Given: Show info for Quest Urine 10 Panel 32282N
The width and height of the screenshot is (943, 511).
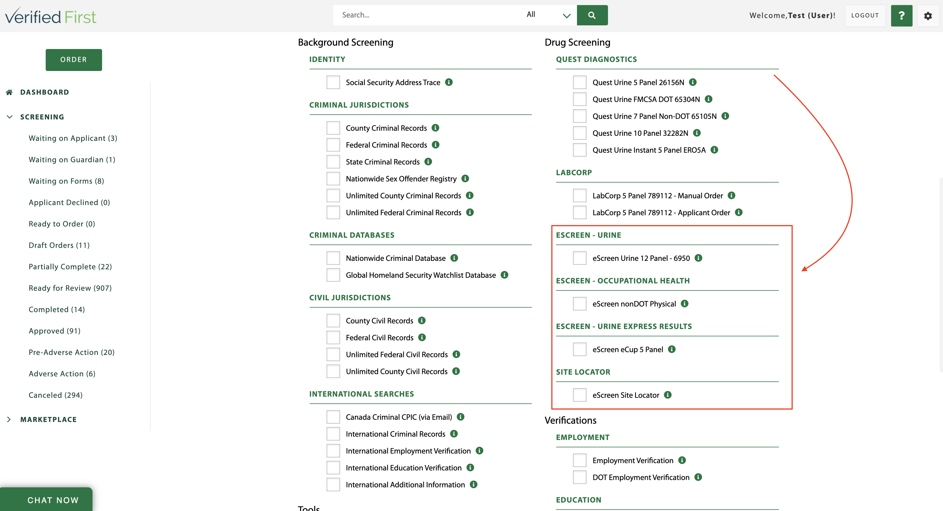Looking at the screenshot, I should (697, 133).
